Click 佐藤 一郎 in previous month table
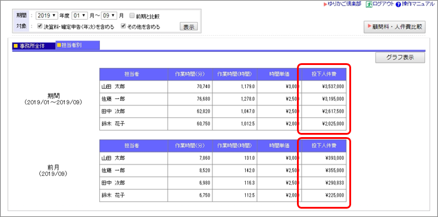 tap(133, 170)
